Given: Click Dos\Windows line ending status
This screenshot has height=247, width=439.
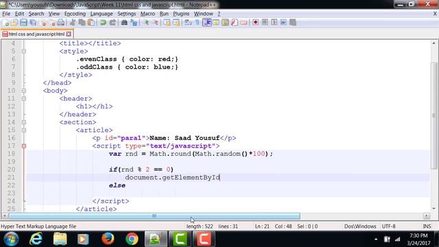Looking at the screenshot, I should (360, 226).
